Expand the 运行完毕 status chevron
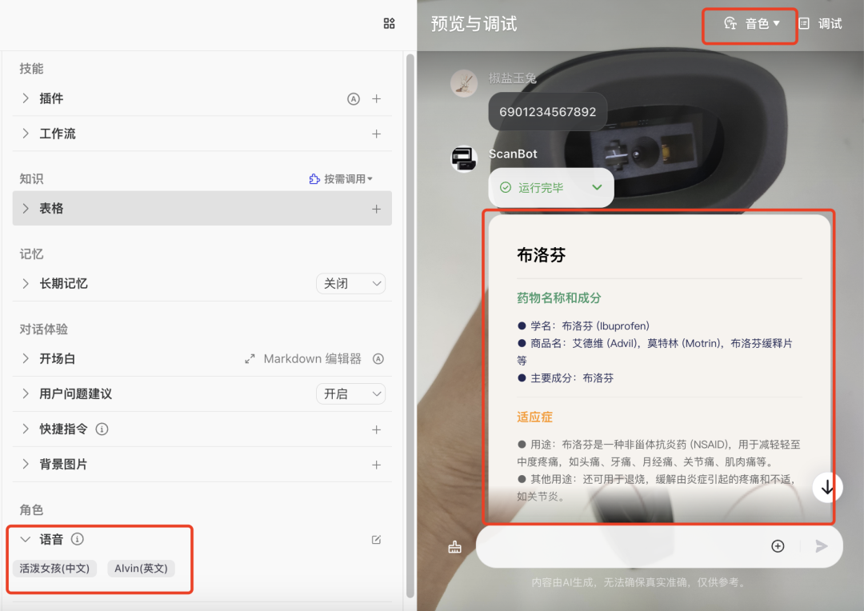The image size is (864, 611). [x=597, y=187]
